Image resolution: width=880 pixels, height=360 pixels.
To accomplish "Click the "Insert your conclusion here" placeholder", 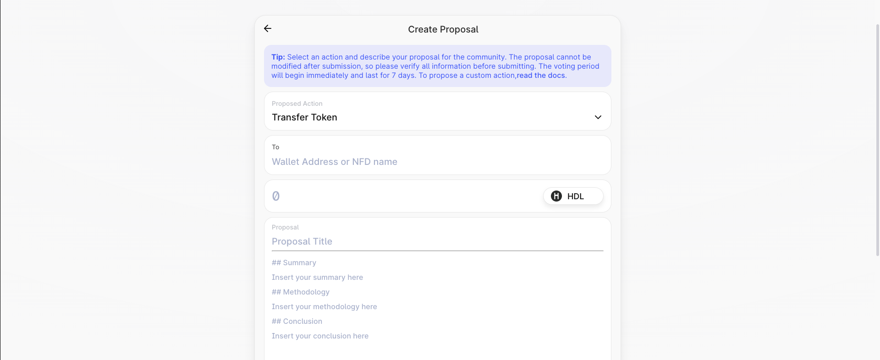I will click(320, 336).
